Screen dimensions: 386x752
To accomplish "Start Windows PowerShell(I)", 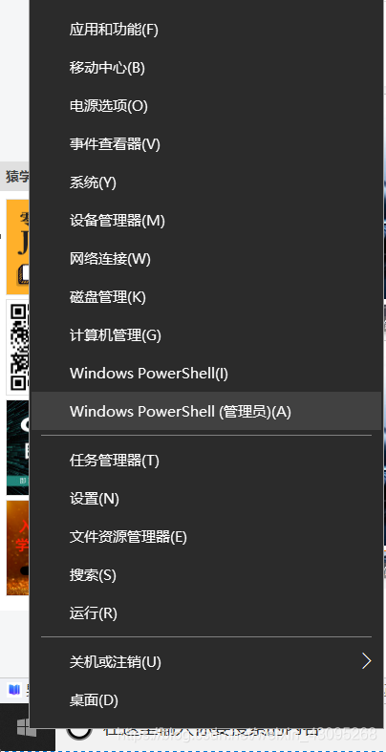I will click(206, 373).
